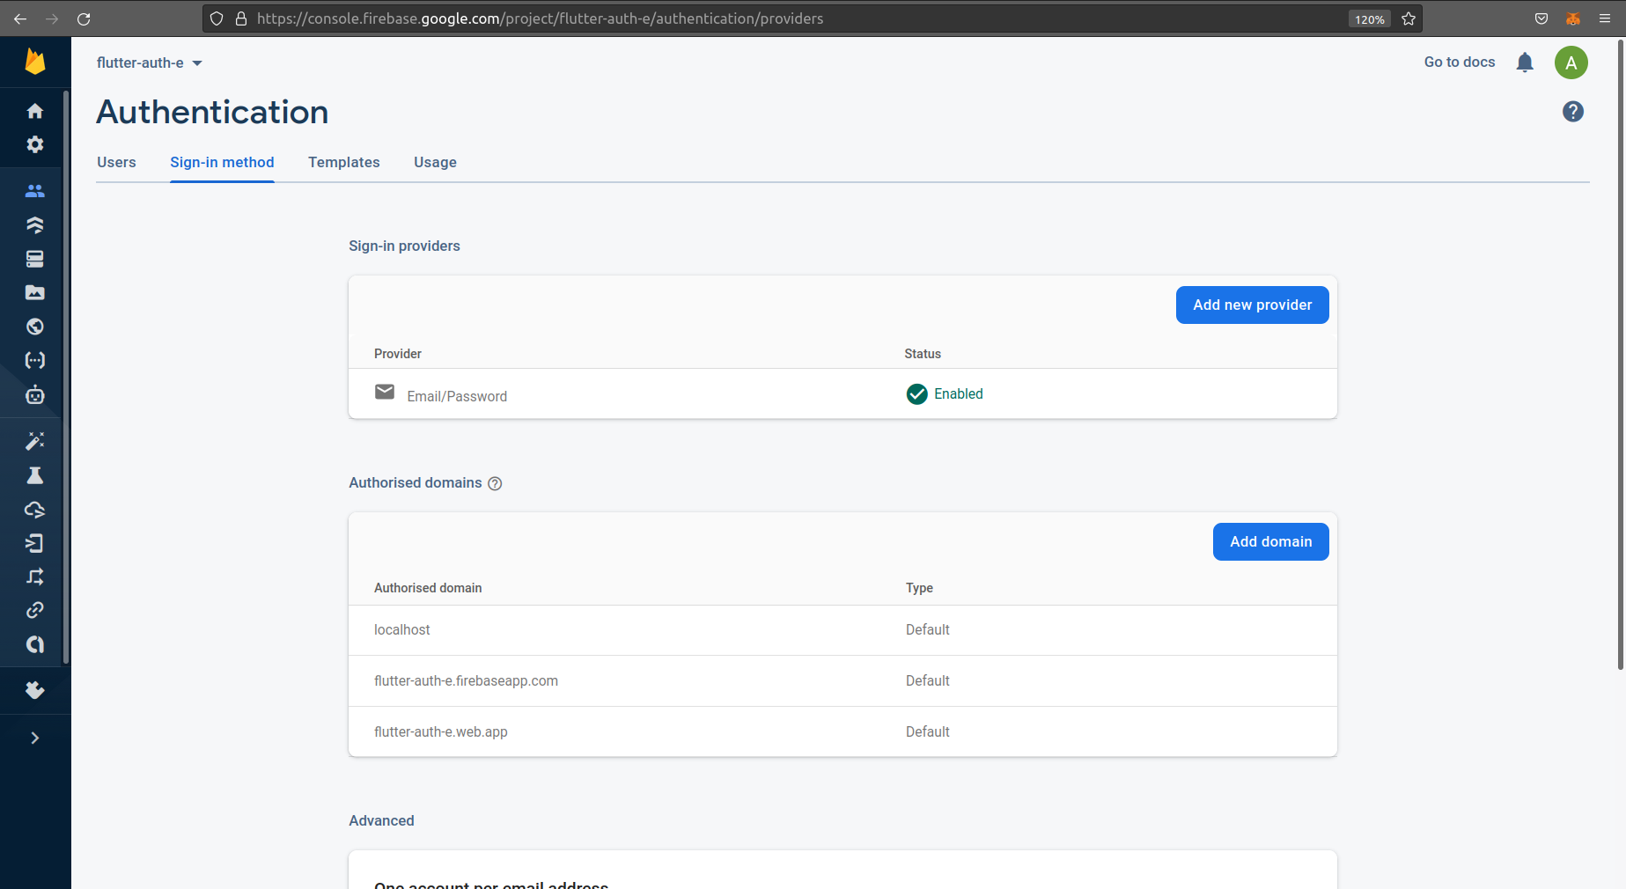
Task: Open Firestore Database from sidebar
Action: pos(35,224)
